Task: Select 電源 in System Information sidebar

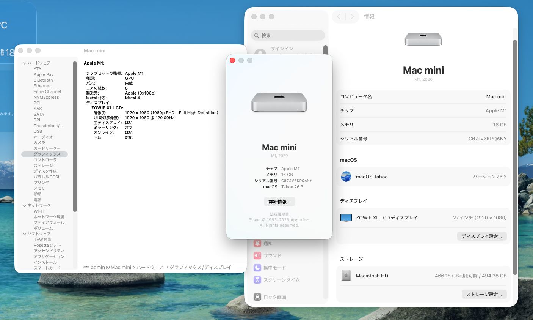Action: click(x=38, y=200)
